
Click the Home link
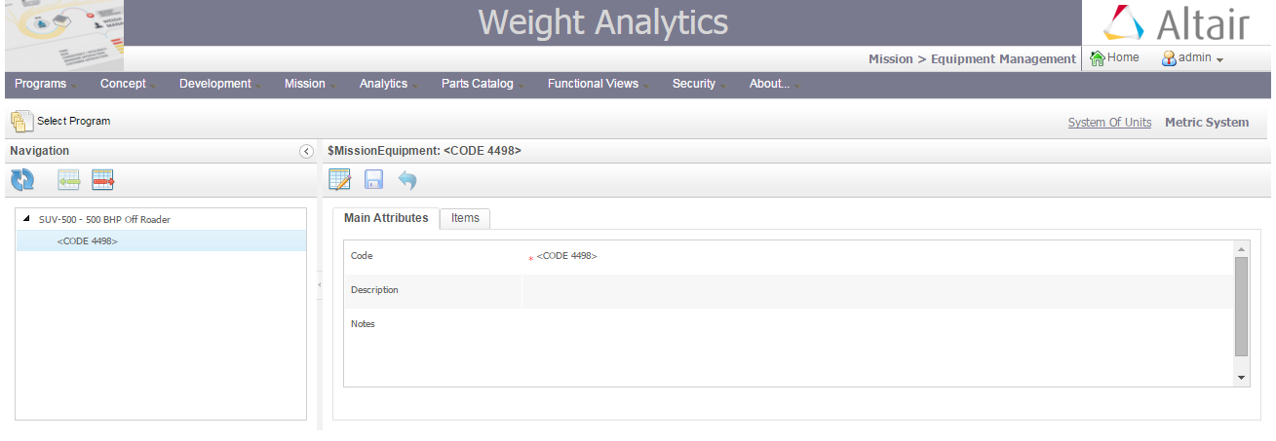(1123, 57)
